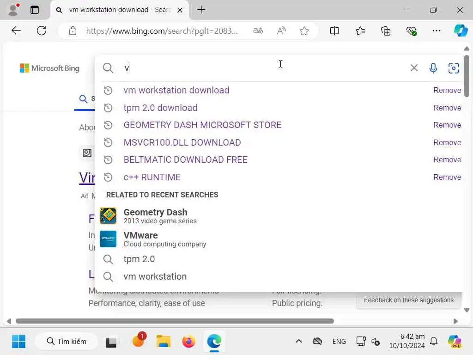Open the Edge profile avatar
This screenshot has width=473, height=355.
tap(13, 10)
